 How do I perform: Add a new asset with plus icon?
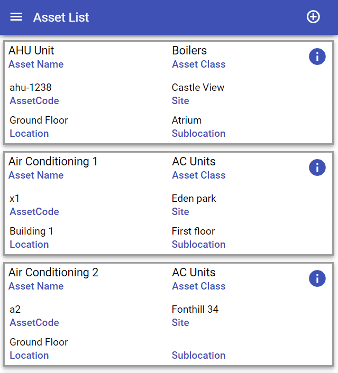(x=313, y=17)
